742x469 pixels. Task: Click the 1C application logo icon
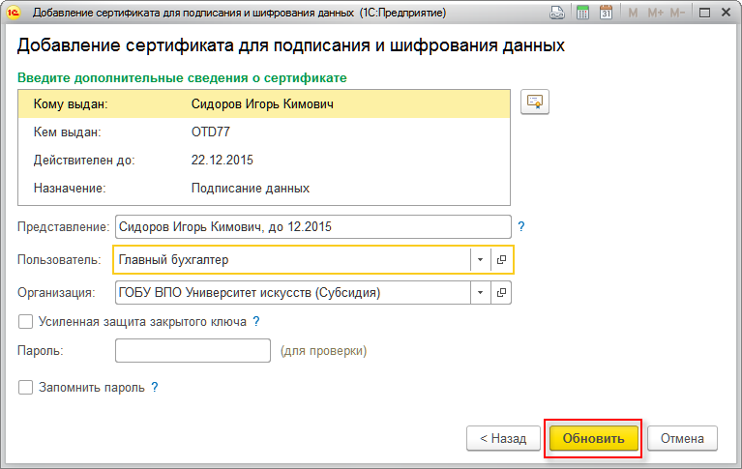(x=14, y=13)
